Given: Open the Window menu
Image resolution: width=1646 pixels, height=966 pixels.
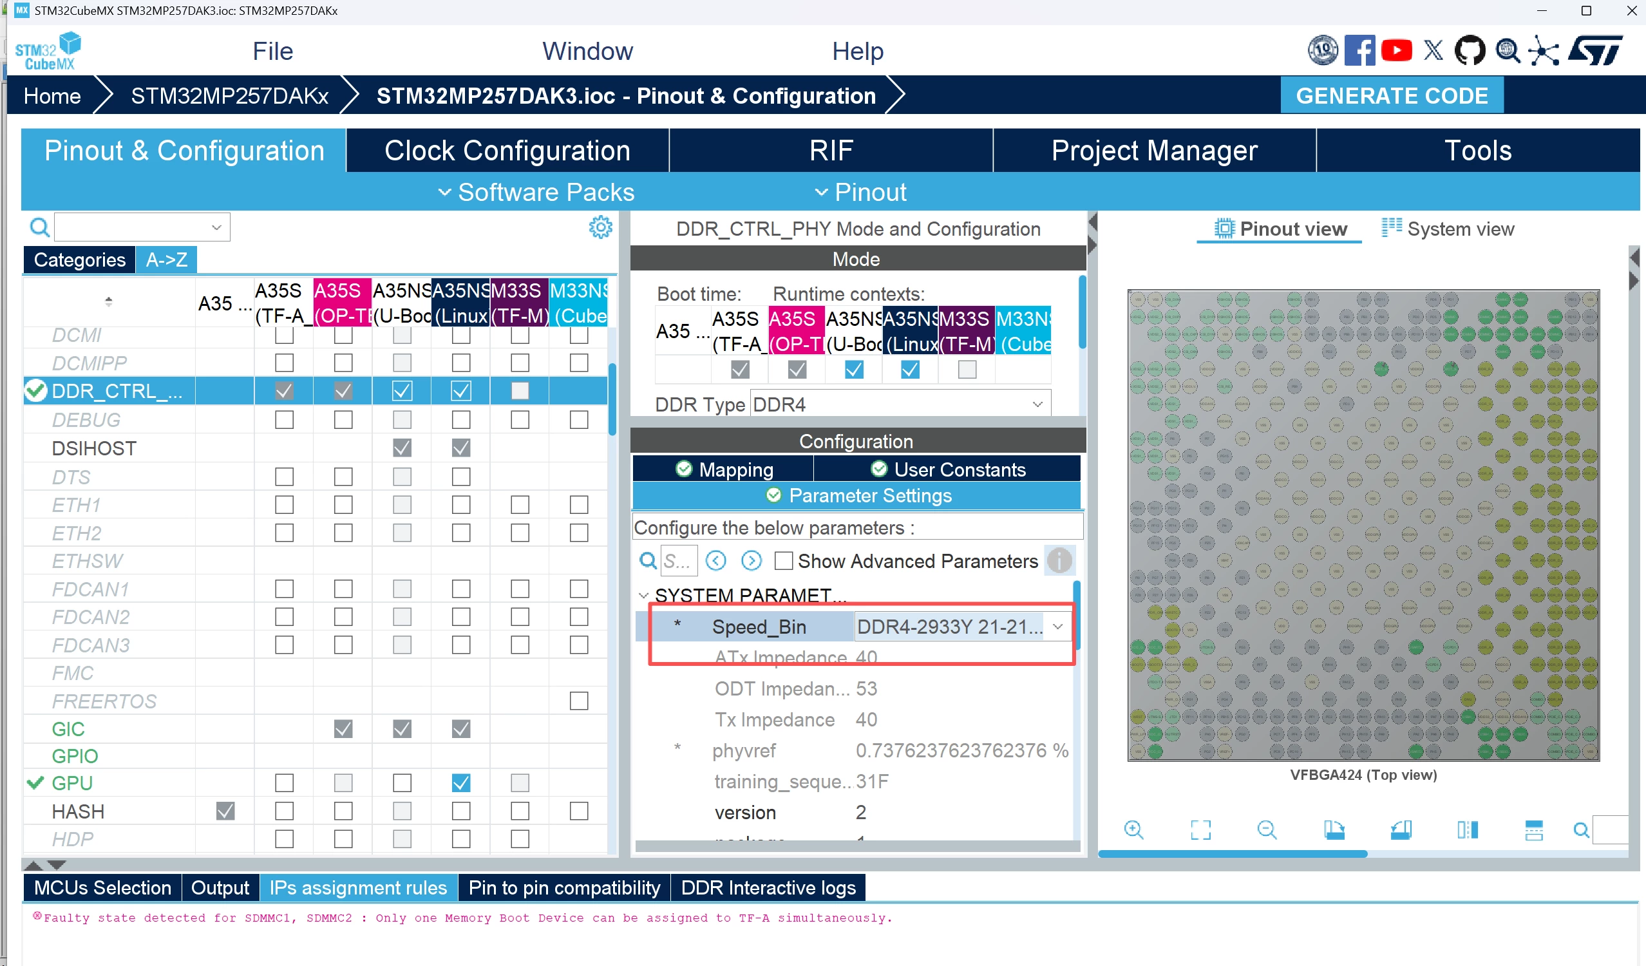Looking at the screenshot, I should click(587, 51).
